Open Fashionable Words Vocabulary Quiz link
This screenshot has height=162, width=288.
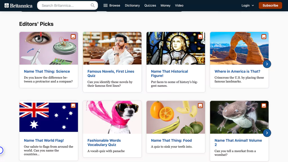tap(104, 142)
